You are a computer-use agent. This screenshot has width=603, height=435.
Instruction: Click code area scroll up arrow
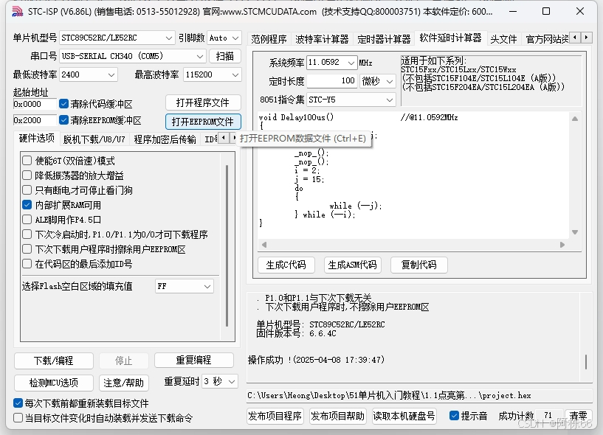point(574,119)
